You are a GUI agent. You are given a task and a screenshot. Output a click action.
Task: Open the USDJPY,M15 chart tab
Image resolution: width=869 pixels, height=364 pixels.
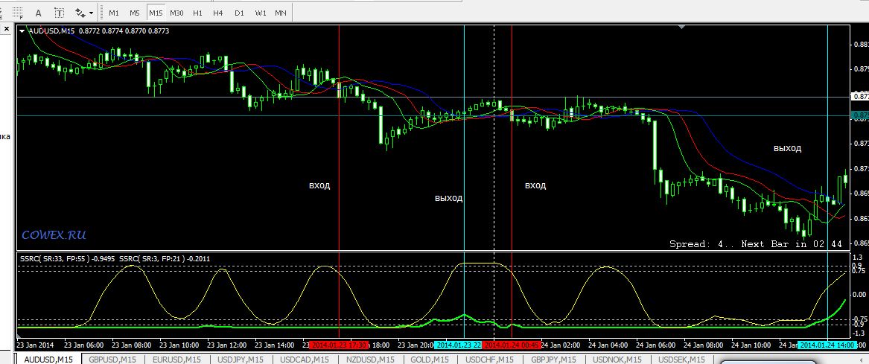click(x=240, y=360)
